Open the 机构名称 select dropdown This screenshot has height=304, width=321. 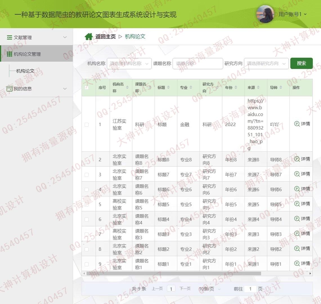tap(129, 64)
